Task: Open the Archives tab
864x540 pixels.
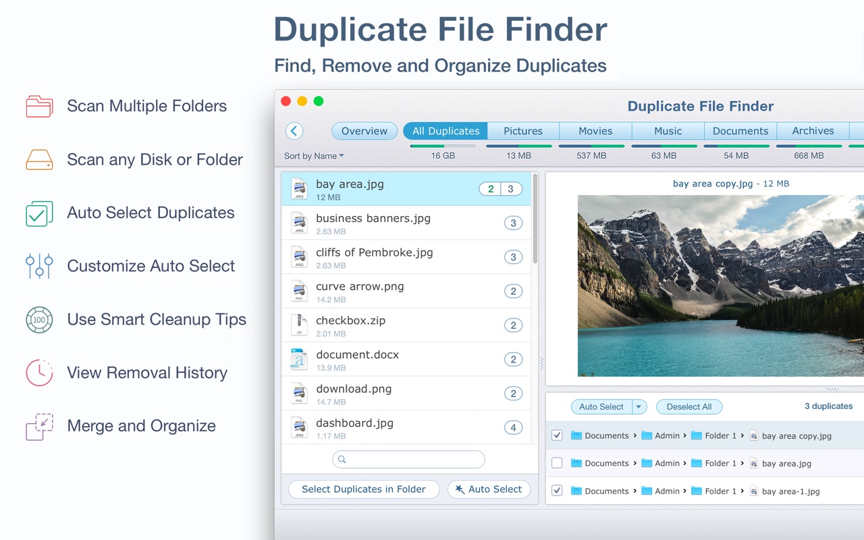Action: [813, 131]
